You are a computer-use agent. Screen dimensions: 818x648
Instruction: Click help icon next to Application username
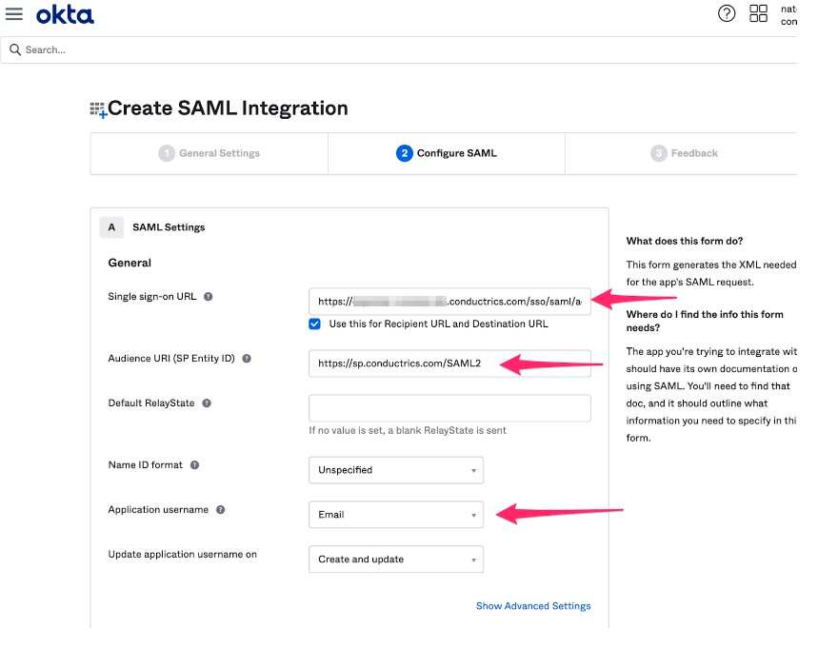[221, 510]
